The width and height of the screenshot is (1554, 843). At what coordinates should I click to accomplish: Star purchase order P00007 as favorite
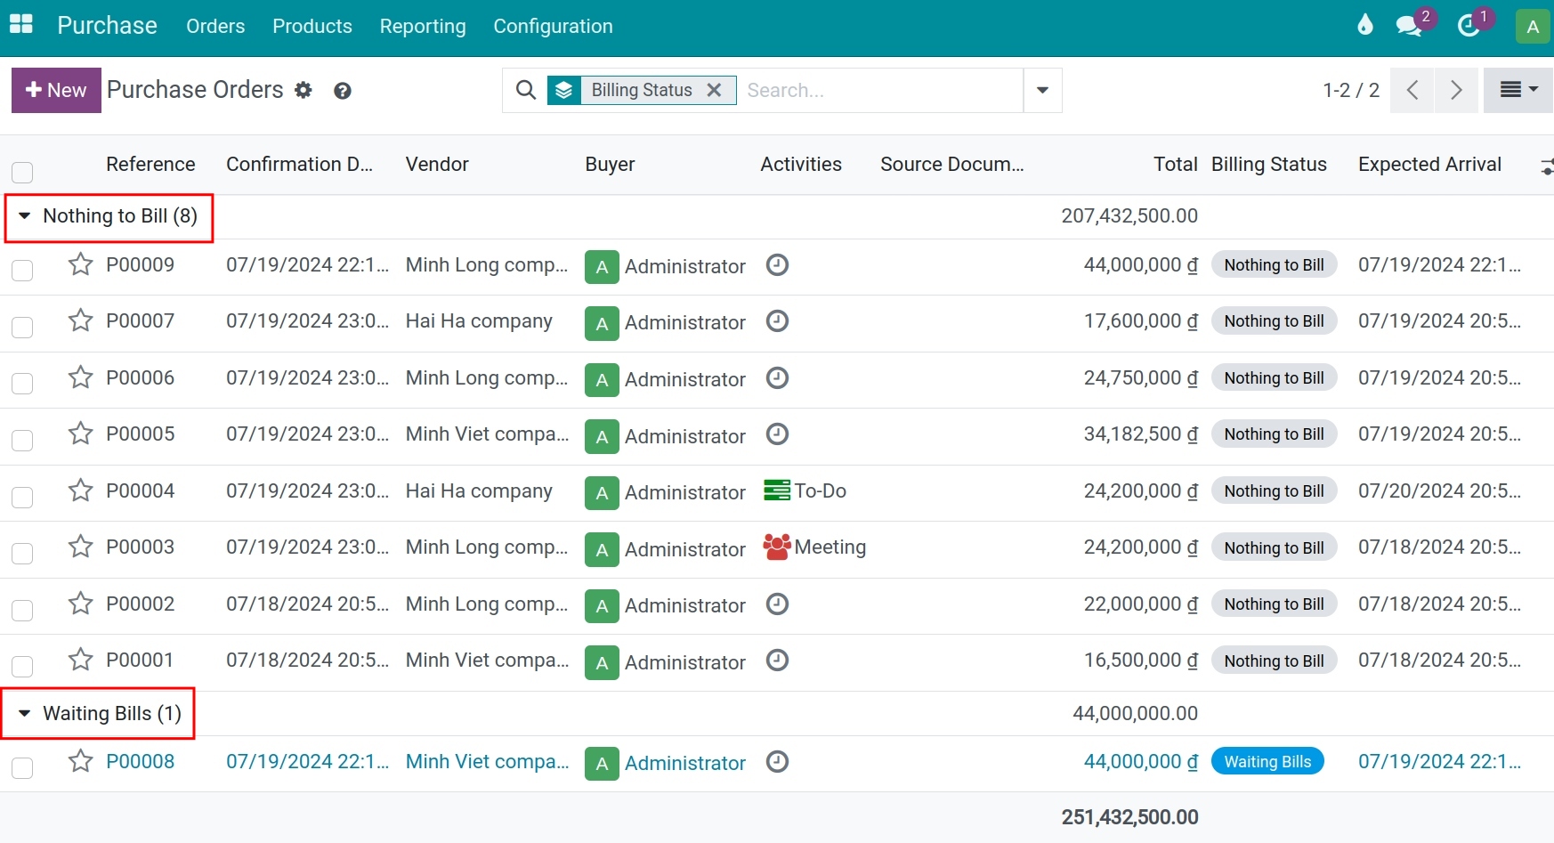pos(81,320)
